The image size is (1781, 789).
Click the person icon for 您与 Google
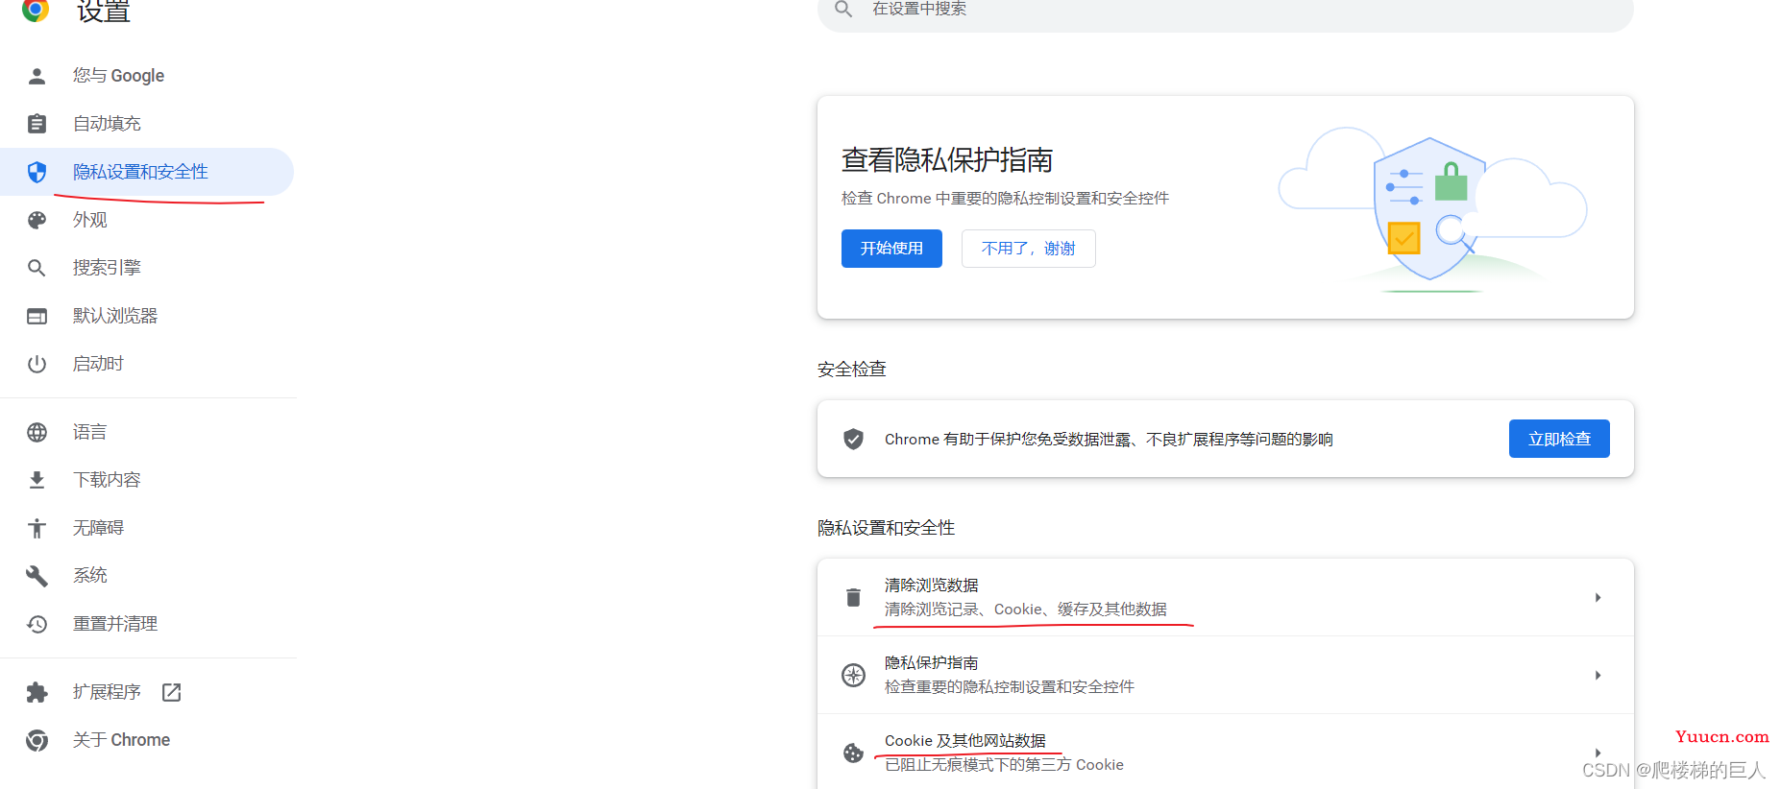coord(37,76)
